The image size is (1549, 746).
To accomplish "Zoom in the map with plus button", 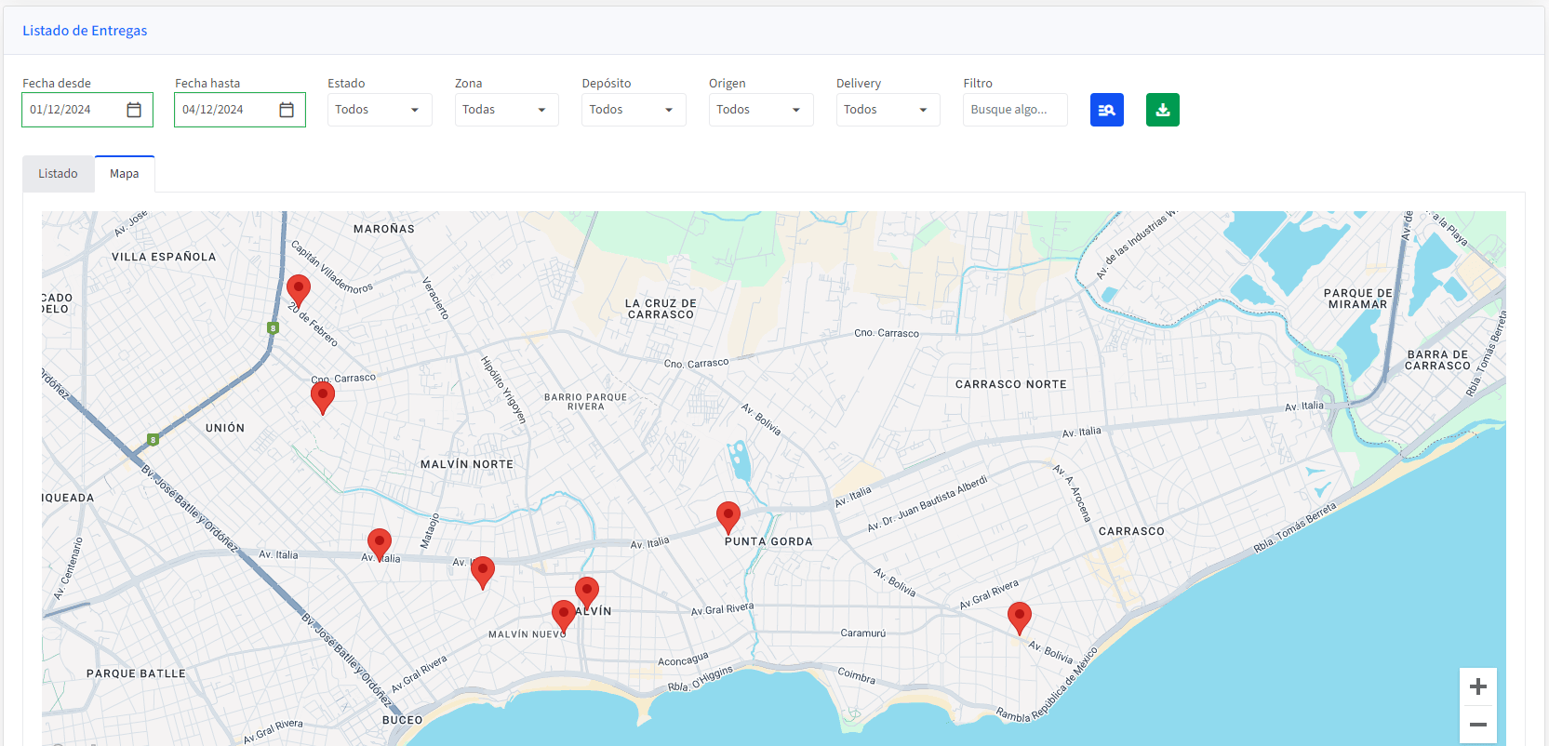I will pos(1477,687).
